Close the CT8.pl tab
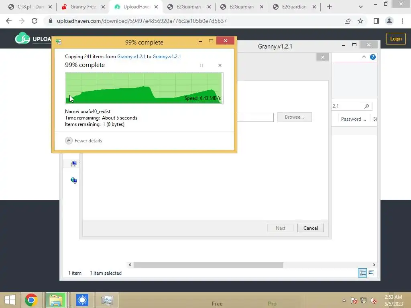The width and height of the screenshot is (411, 308). (x=50, y=7)
